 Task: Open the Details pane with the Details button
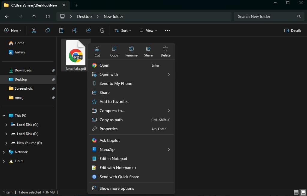click(292, 30)
